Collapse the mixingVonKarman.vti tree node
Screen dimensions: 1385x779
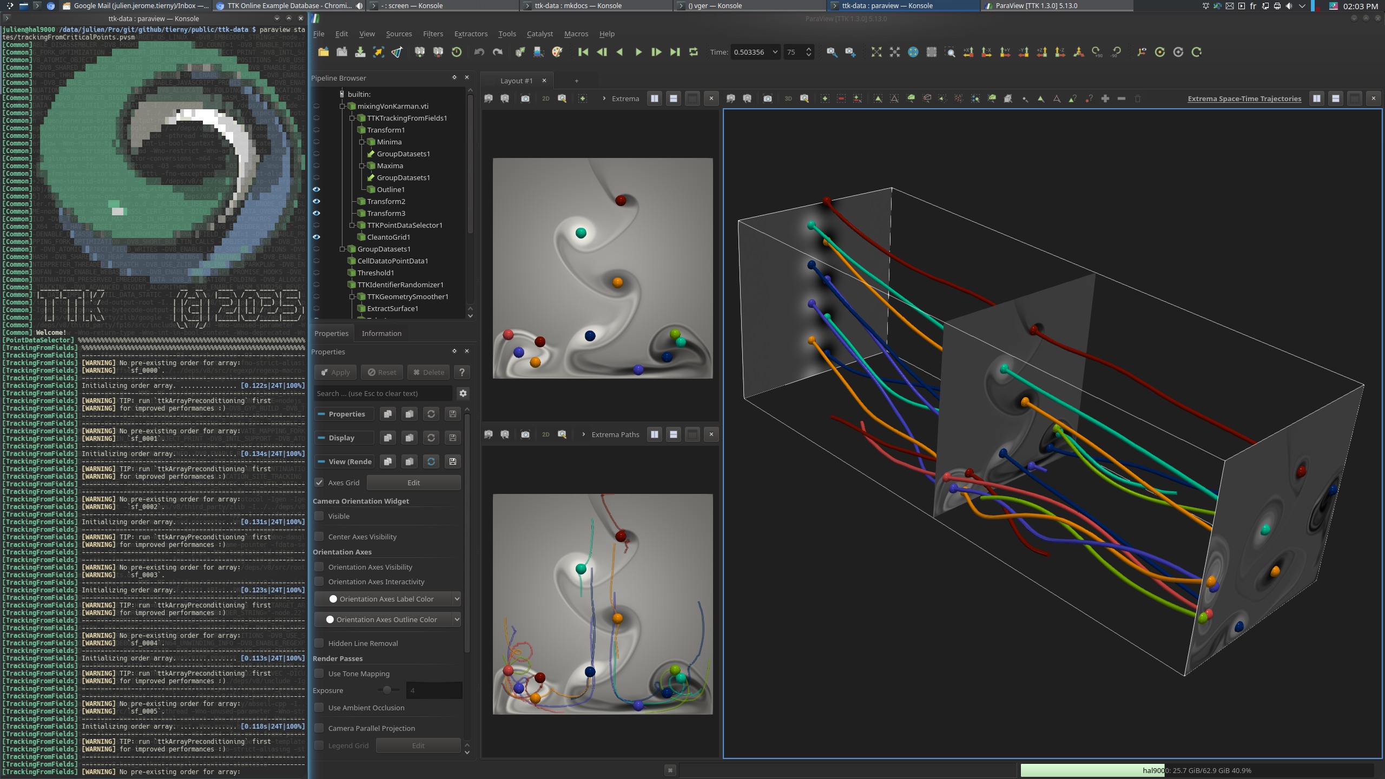pos(342,106)
